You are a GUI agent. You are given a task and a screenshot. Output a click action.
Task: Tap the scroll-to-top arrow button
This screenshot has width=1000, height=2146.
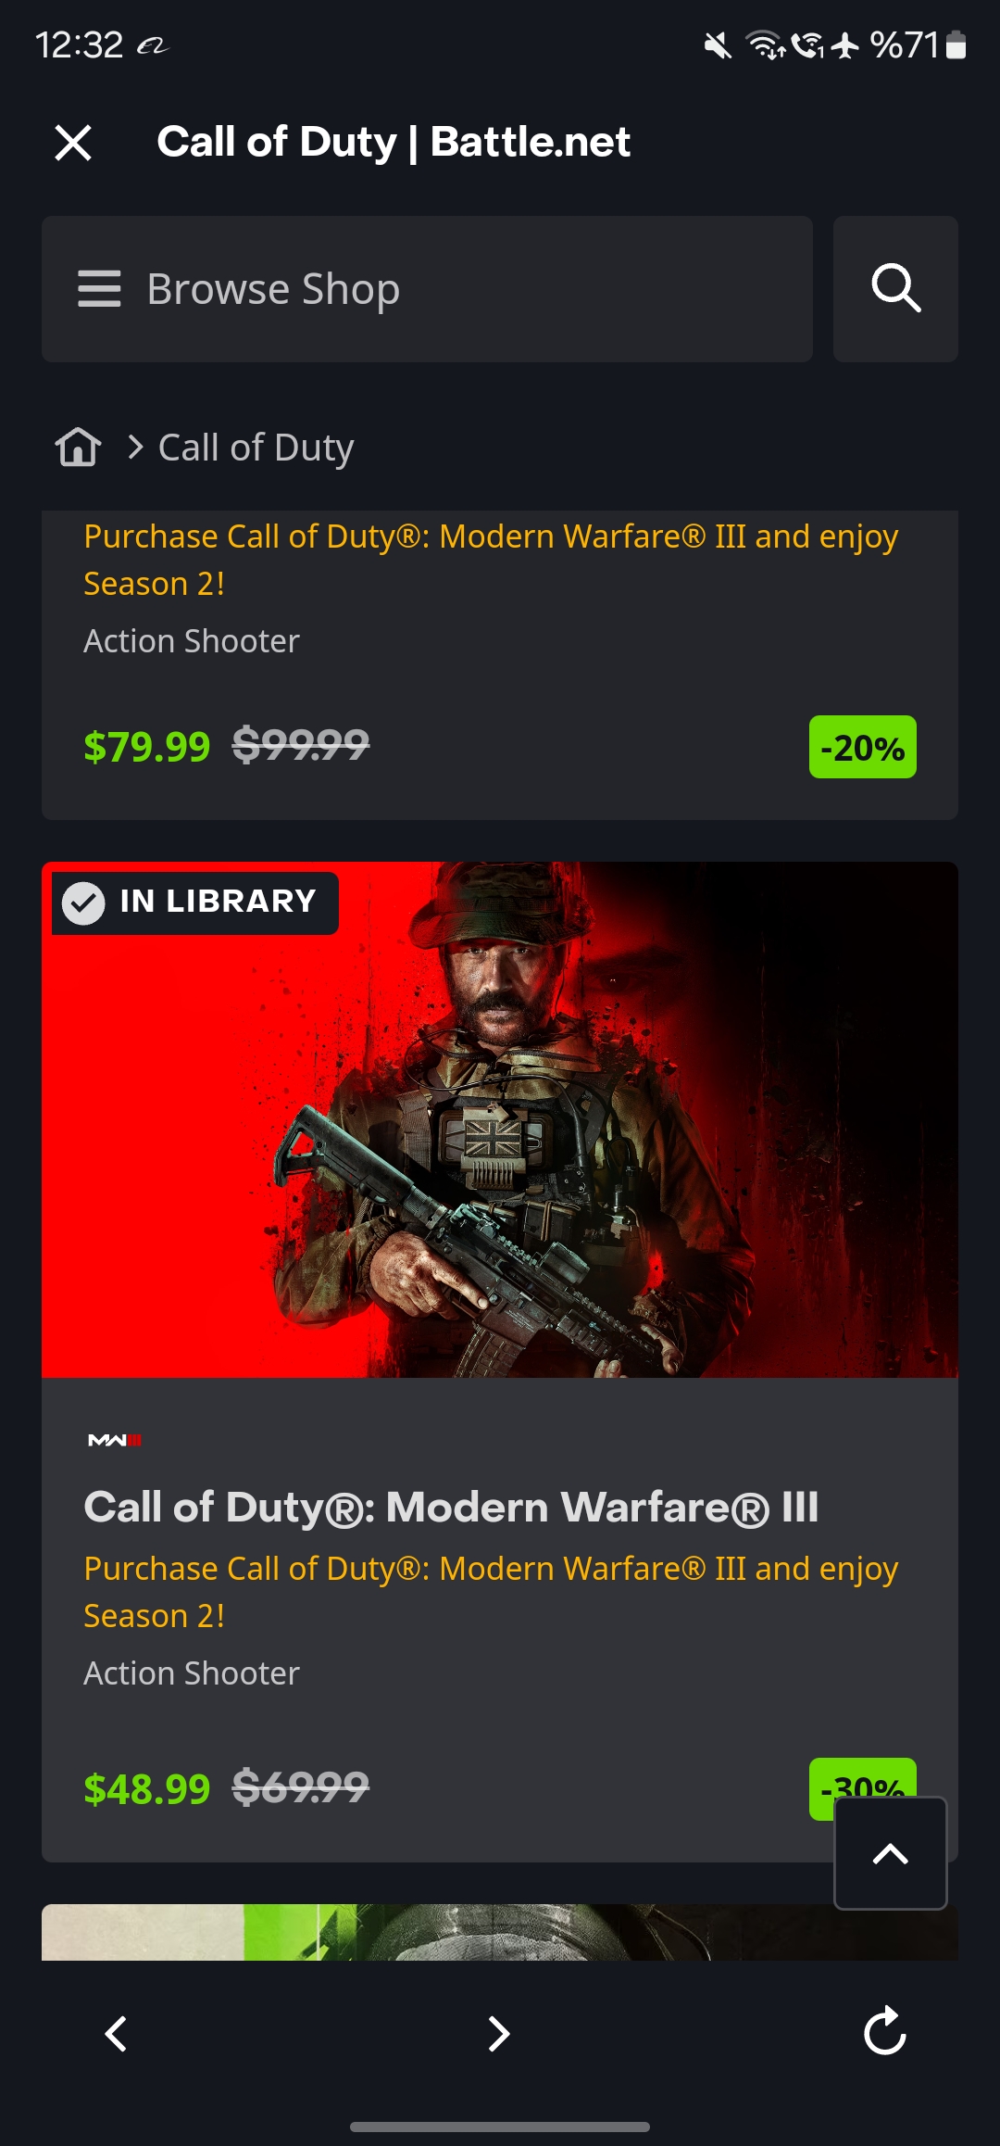(891, 1853)
